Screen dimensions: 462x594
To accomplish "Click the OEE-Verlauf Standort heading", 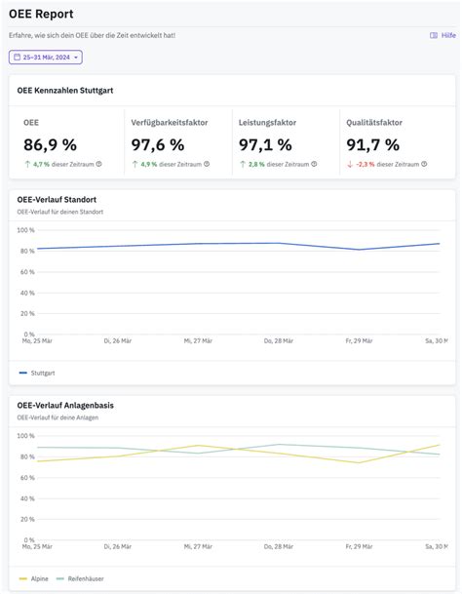I will 57,200.
